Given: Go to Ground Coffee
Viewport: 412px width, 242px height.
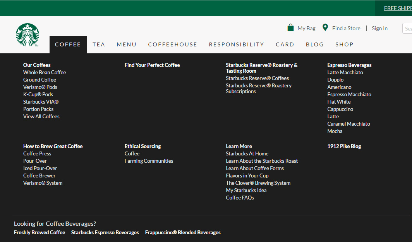Looking at the screenshot, I should click(39, 80).
